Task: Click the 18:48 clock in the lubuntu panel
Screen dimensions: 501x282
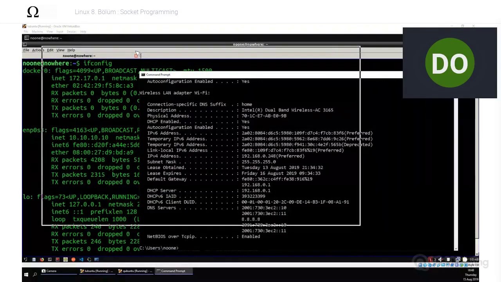Action: tap(474, 259)
